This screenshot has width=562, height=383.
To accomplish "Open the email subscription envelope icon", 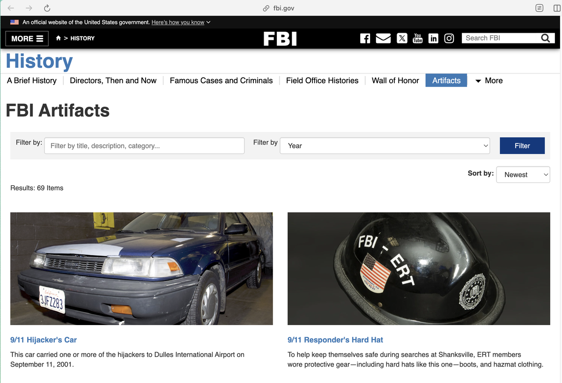I will click(x=383, y=38).
